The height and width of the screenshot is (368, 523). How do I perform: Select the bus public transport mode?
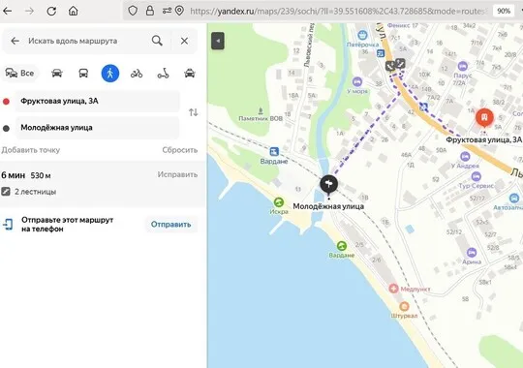pos(83,73)
